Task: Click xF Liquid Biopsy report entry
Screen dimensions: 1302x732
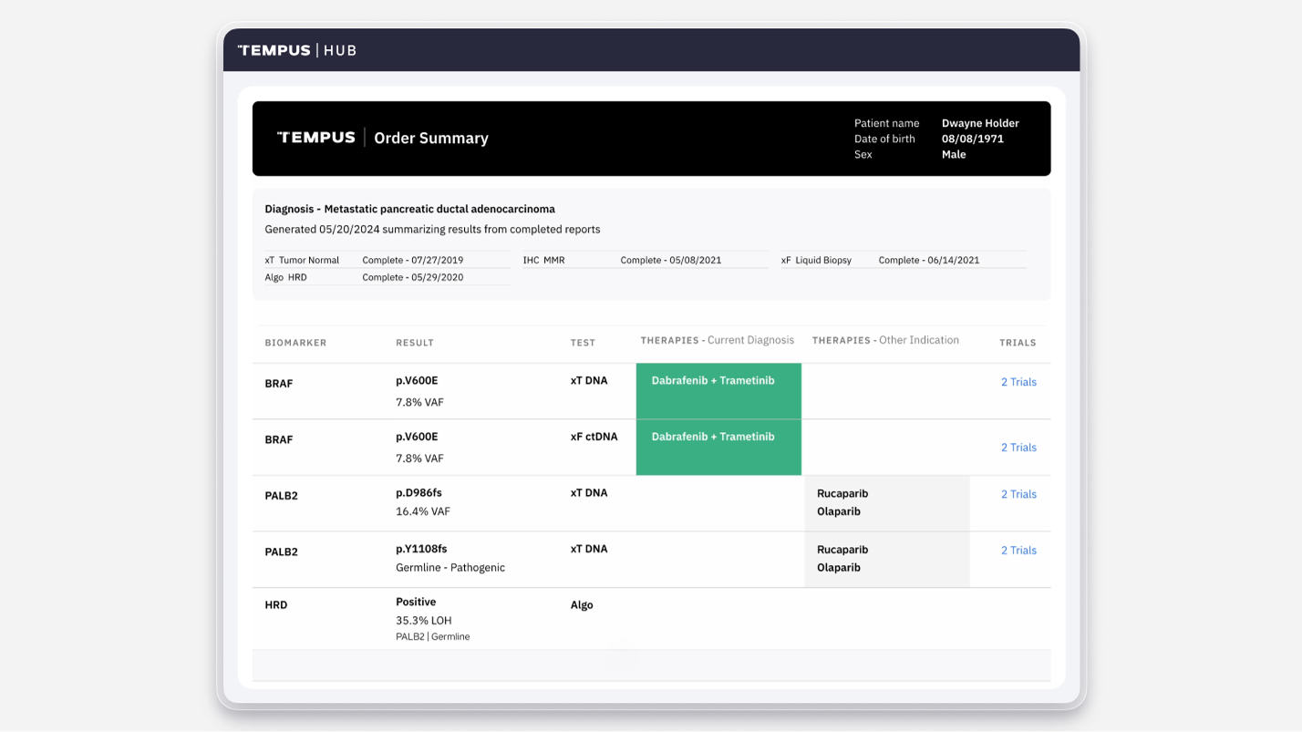Action: coord(816,260)
